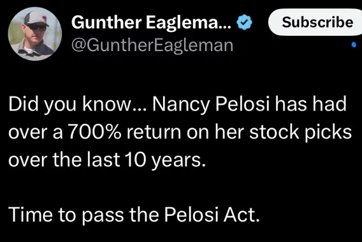
Task: Click the 'over the last' text line
Action: (x=64, y=160)
